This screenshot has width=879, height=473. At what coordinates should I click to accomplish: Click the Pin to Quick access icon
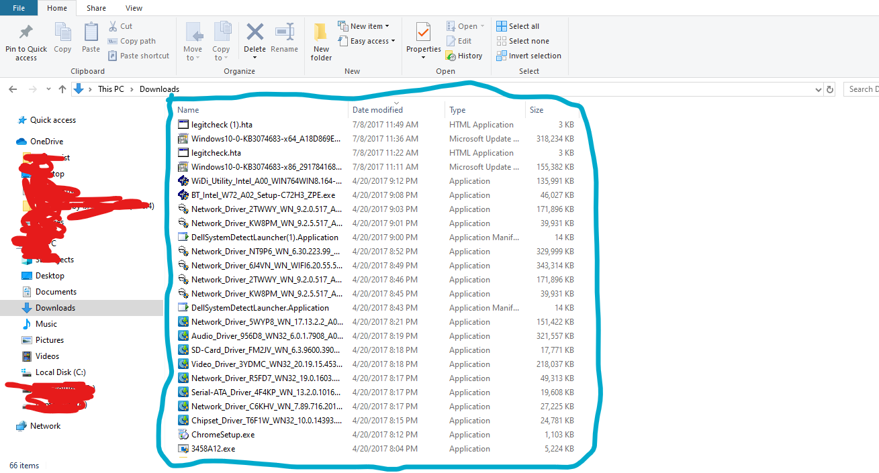[26, 40]
